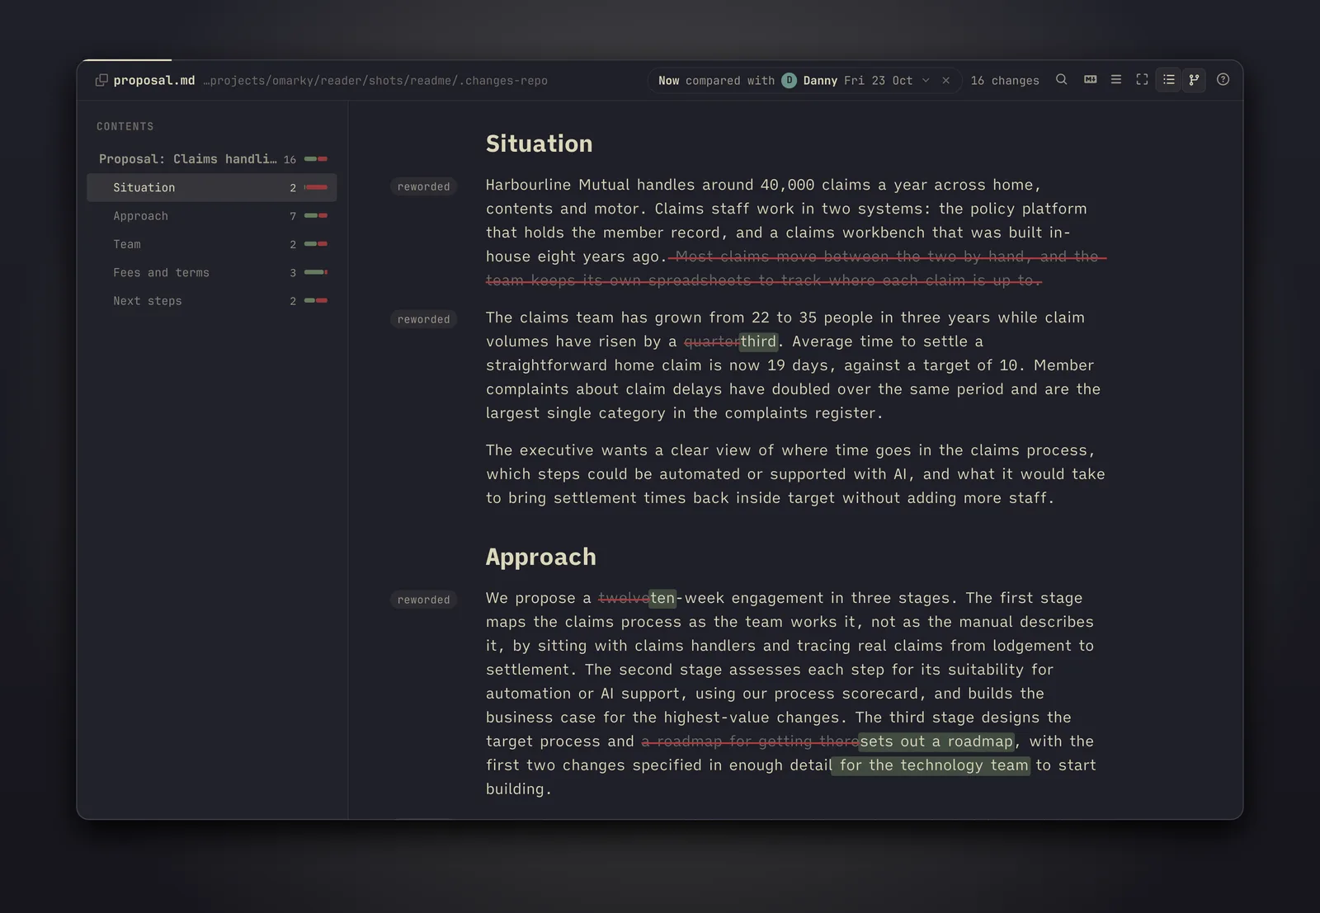
Task: Click the copy icon beside proposal.md
Action: click(x=101, y=80)
